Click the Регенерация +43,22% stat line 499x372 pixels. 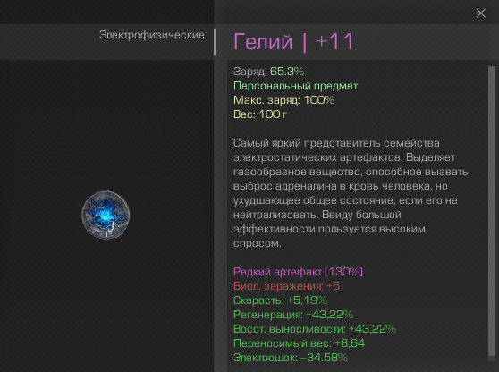(x=293, y=315)
